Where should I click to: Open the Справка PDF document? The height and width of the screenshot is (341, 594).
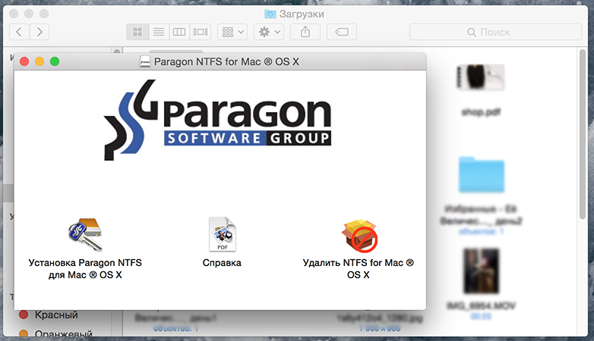pyautogui.click(x=223, y=234)
